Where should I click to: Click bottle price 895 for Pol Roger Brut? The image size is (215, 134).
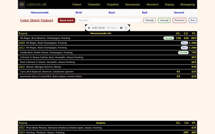[194, 38]
